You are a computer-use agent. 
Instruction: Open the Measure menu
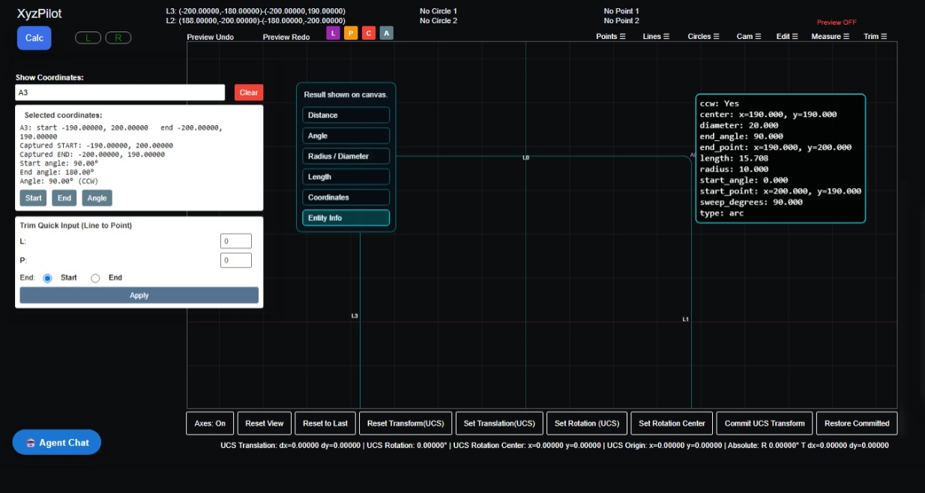pos(831,36)
